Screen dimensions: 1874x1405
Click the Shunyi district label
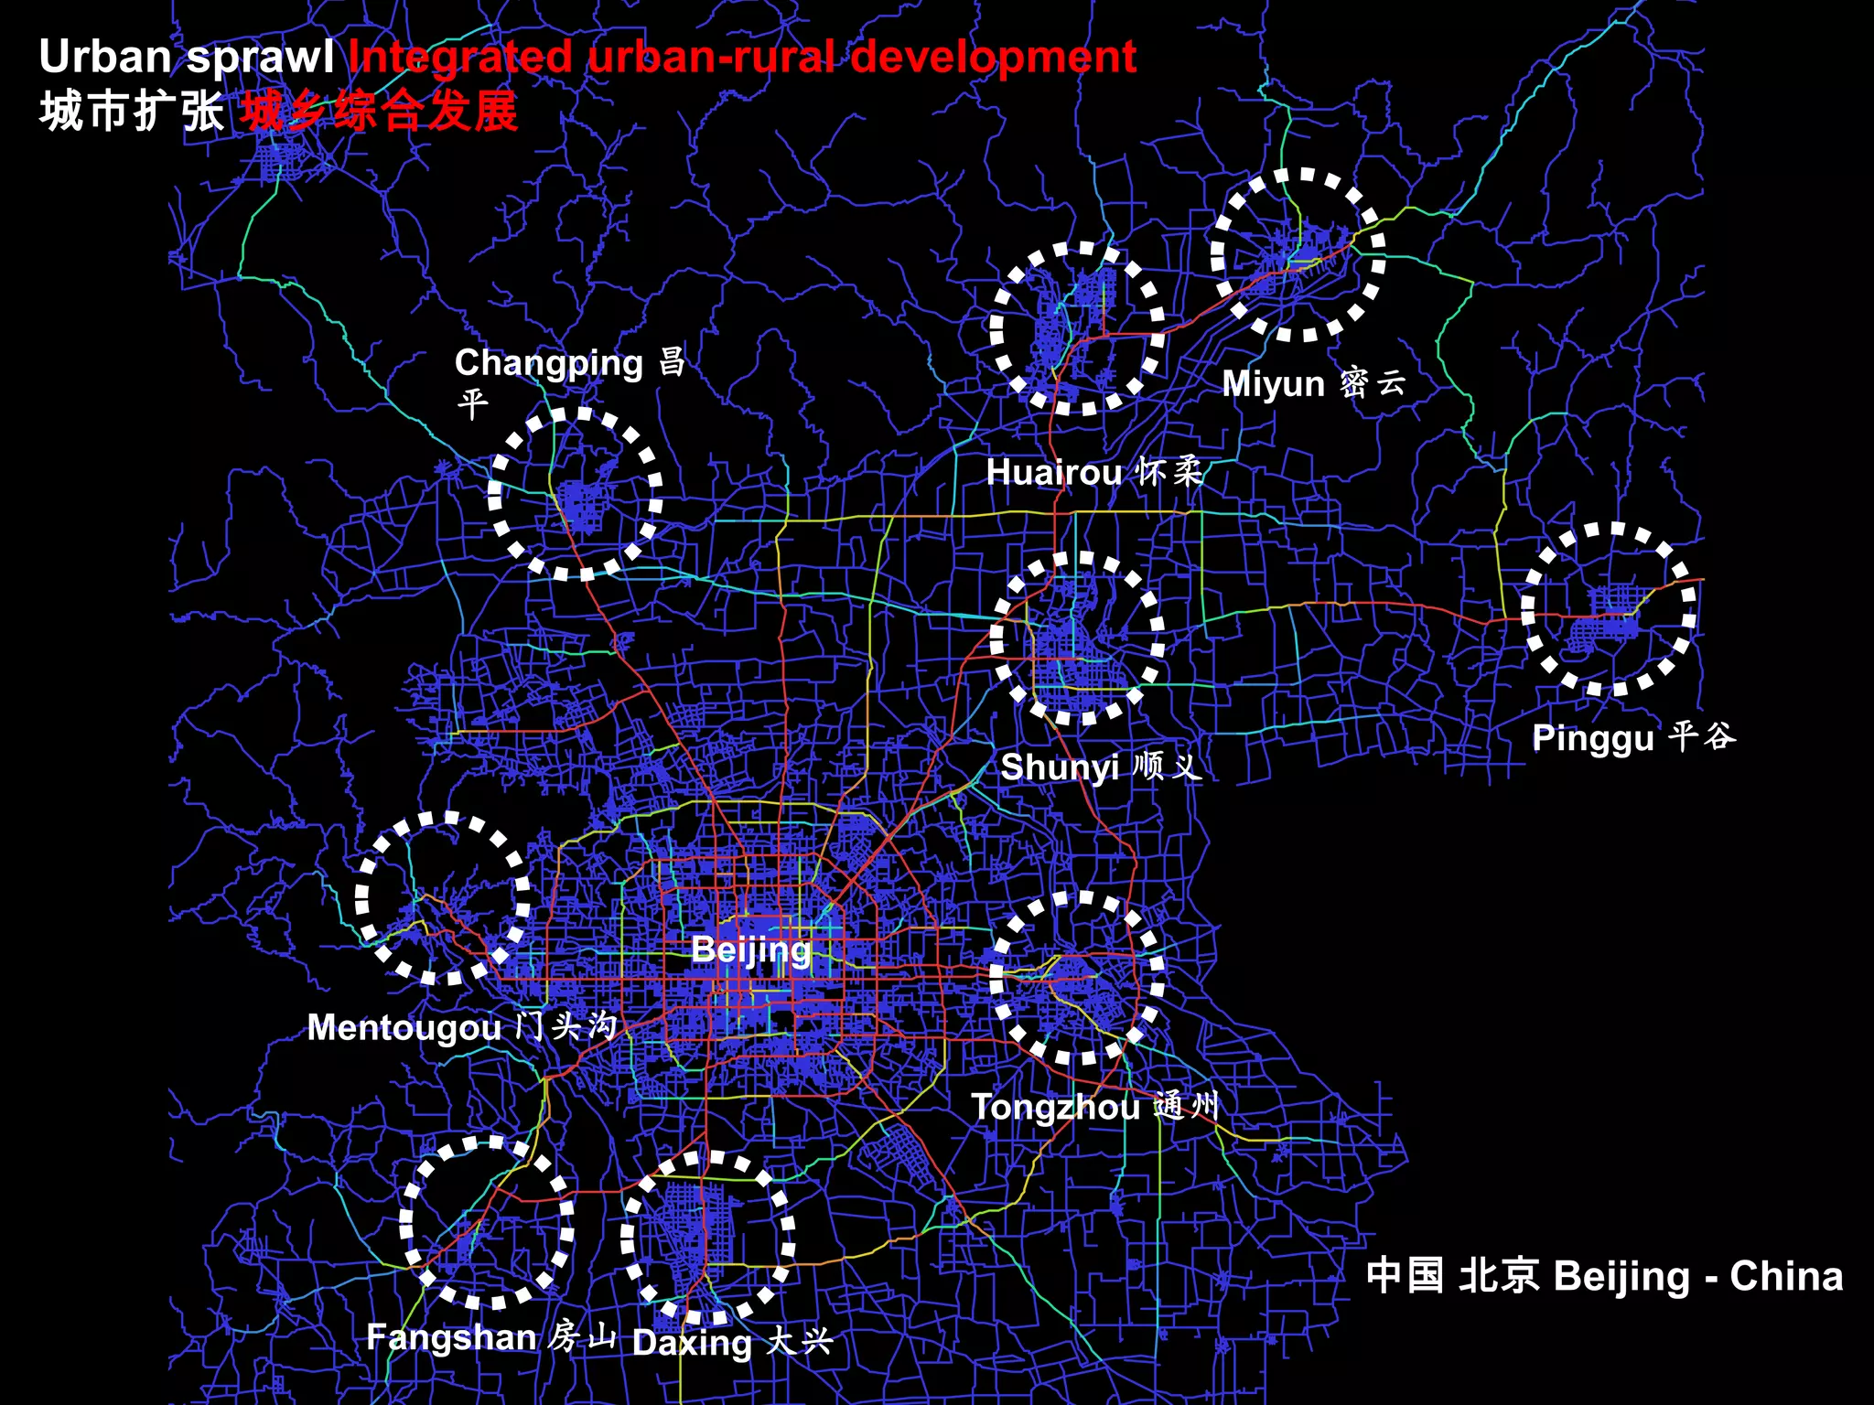[1100, 767]
